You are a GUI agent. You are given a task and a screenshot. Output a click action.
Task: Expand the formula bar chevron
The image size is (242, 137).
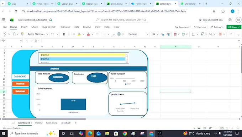pos(239,41)
